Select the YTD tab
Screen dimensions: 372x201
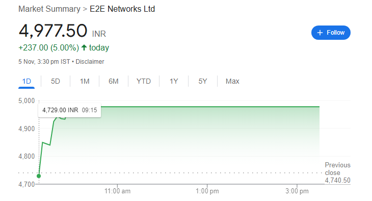(144, 81)
